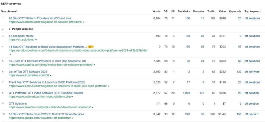Open 'OTT Platform | OTT Video Software' title
Image resolution: width=265 pixels, height=122 pixels.
point(46,93)
